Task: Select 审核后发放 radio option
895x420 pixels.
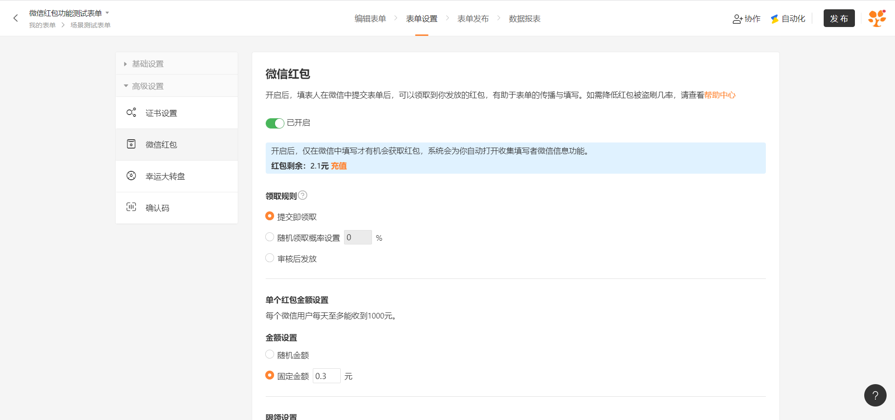Action: [x=269, y=258]
